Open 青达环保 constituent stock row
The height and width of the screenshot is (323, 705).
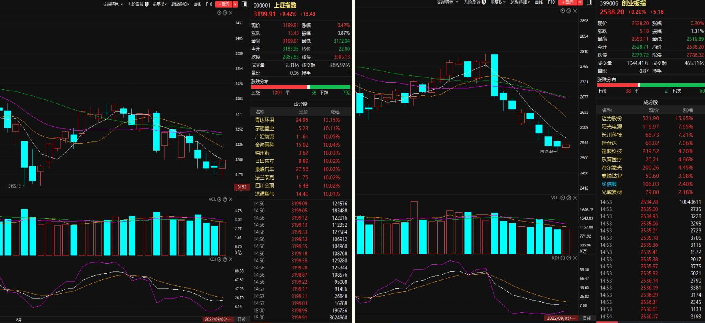[300, 120]
